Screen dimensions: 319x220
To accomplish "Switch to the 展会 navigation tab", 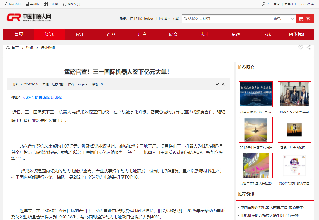I will [173, 34].
